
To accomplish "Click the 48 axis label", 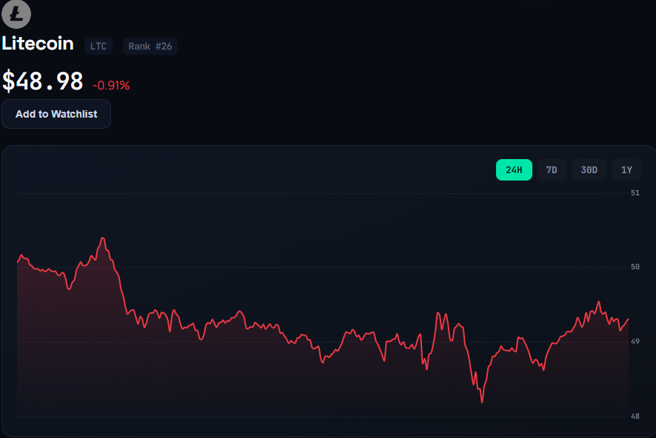I will coord(635,417).
